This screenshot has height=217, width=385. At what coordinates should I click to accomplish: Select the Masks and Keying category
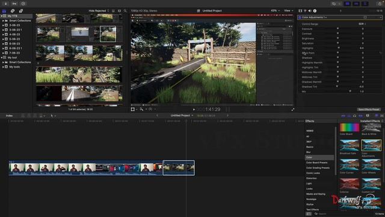316,194
